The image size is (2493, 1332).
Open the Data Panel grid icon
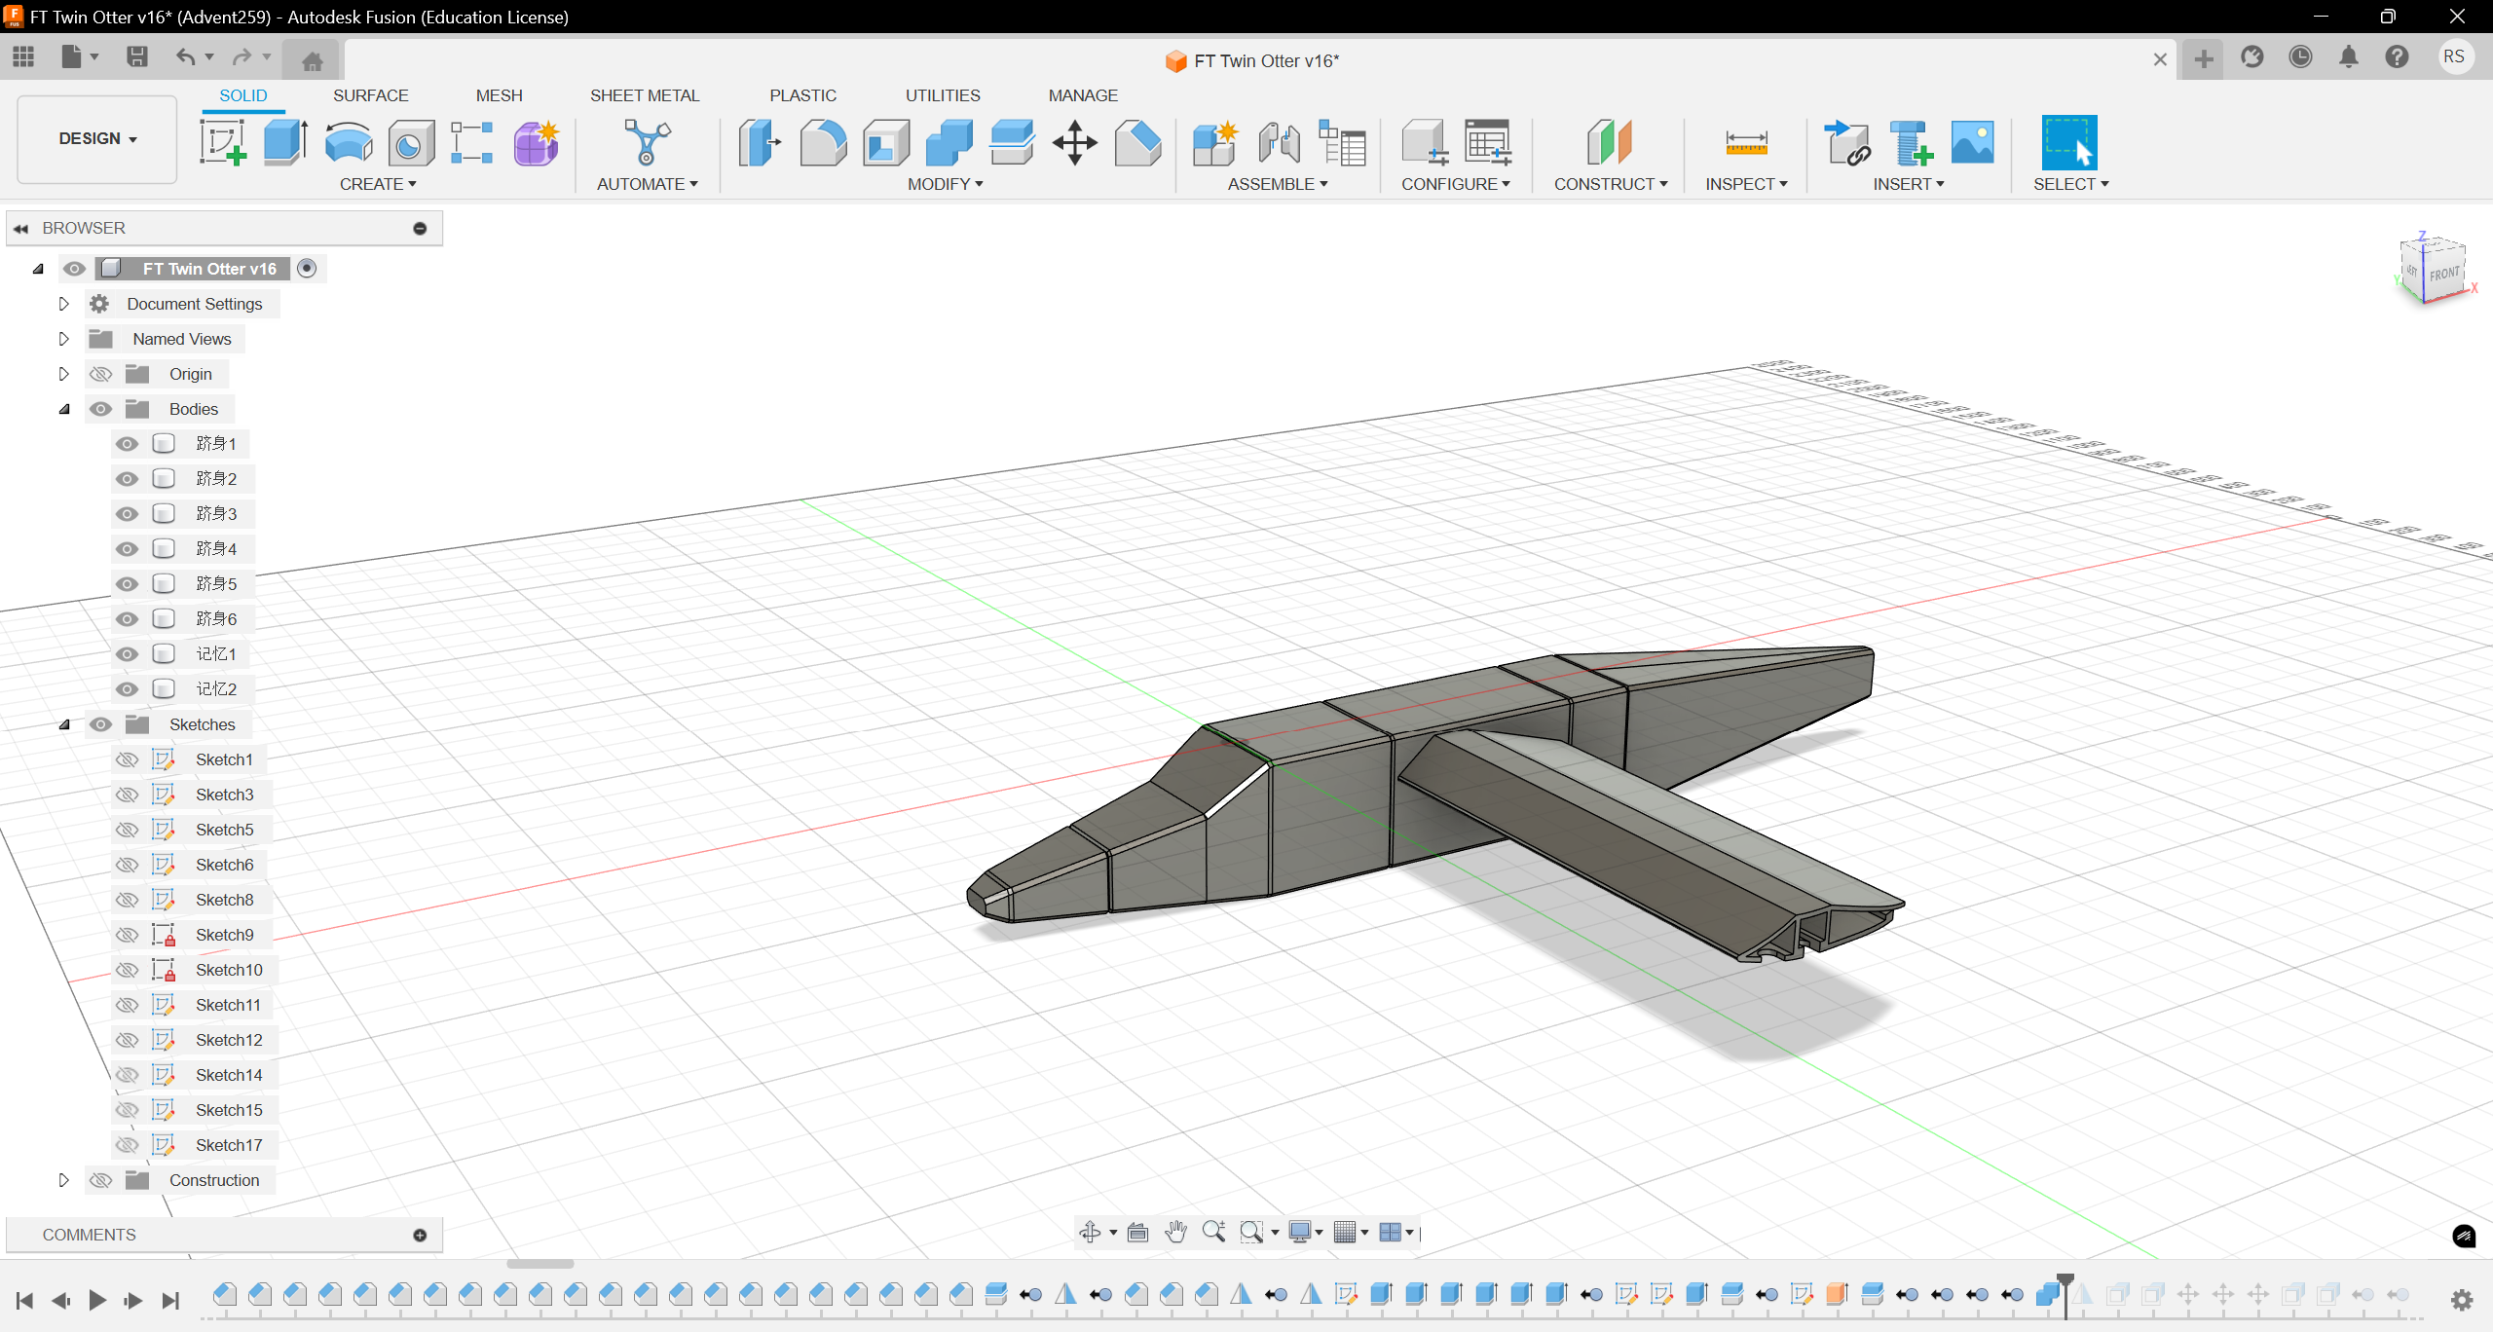(23, 57)
